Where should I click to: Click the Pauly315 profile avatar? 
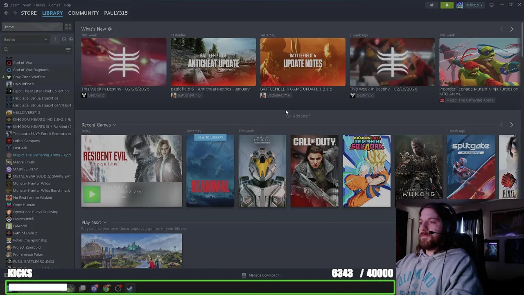[x=460, y=5]
